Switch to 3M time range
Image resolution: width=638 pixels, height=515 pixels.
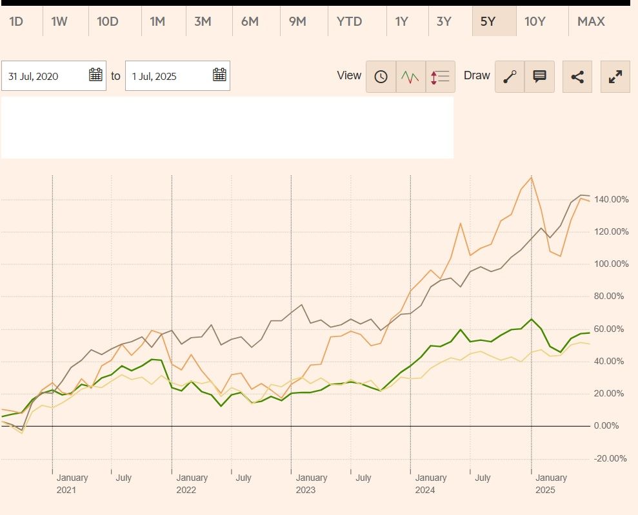click(x=203, y=21)
